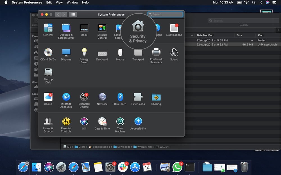
Task: Focus the System Preferences search field
Action: pos(165,14)
